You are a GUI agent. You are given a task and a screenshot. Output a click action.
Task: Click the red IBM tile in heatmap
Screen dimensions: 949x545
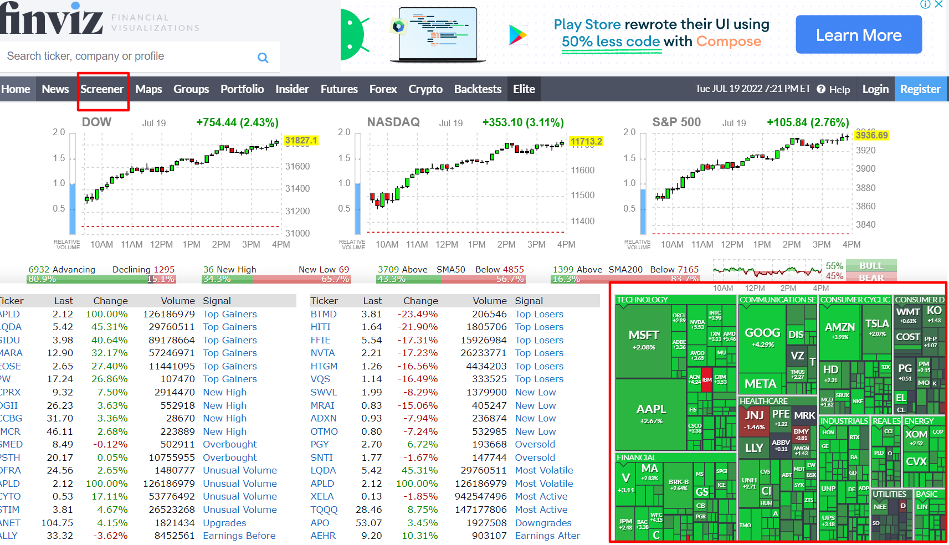707,380
